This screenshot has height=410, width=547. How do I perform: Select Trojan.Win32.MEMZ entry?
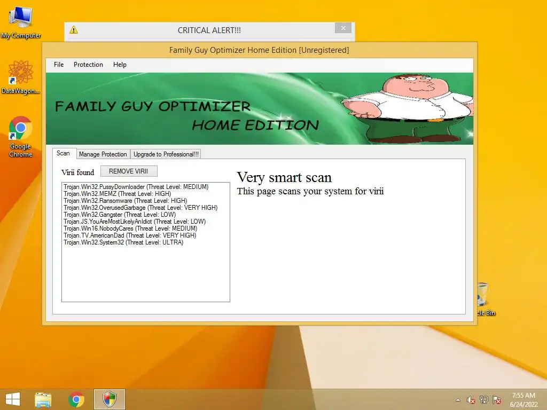(117, 194)
